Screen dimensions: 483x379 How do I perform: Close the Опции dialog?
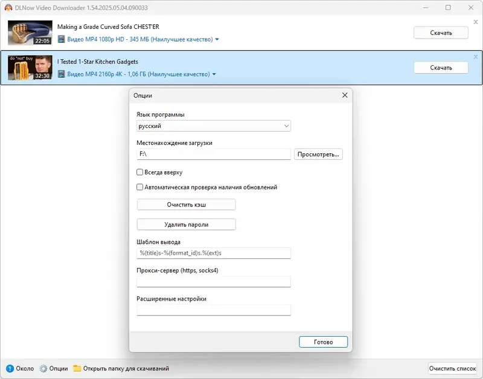345,95
